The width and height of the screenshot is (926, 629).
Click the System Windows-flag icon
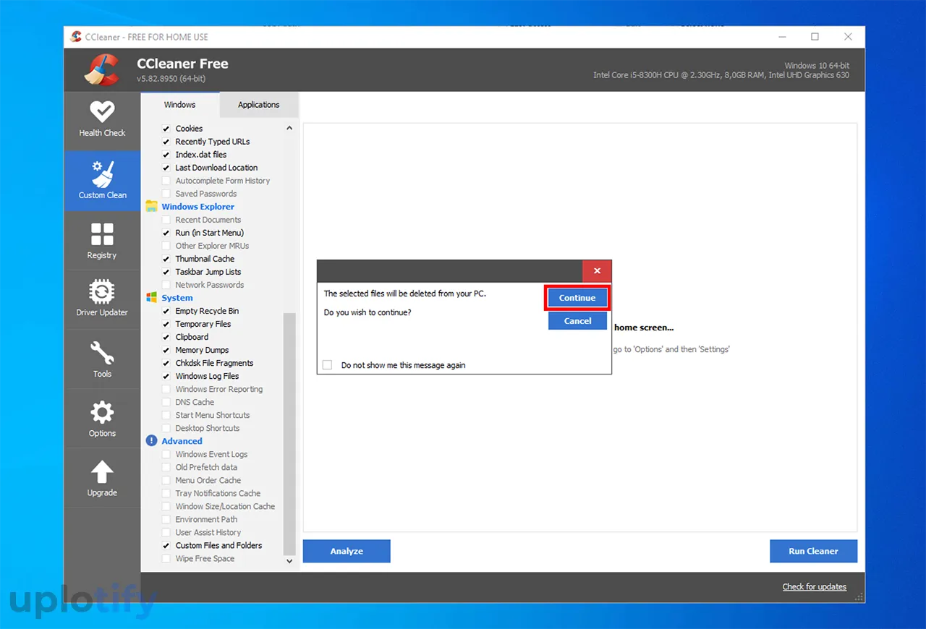(151, 298)
